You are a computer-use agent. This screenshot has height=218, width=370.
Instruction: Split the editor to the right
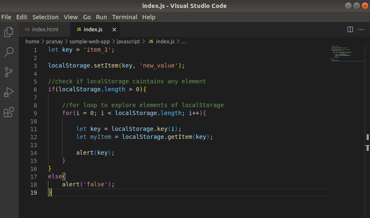[x=350, y=30]
